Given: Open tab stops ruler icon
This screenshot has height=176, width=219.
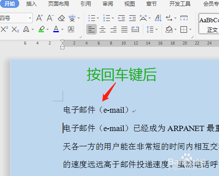Looking at the screenshot, I should (x=184, y=18).
